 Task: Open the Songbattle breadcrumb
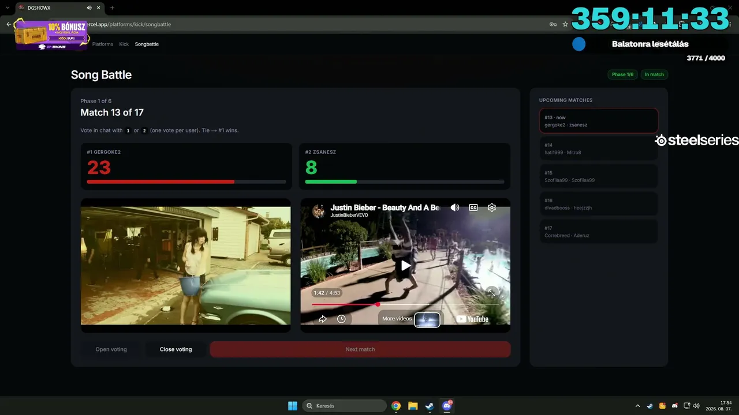[147, 44]
